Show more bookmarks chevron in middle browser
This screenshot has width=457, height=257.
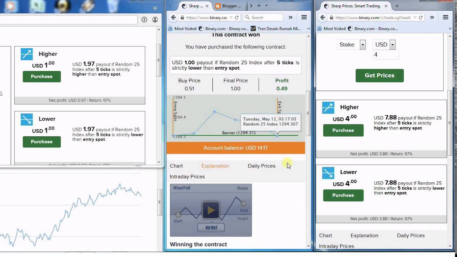click(308, 29)
